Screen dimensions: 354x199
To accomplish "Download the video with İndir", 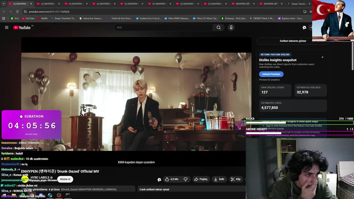I will (219, 179).
